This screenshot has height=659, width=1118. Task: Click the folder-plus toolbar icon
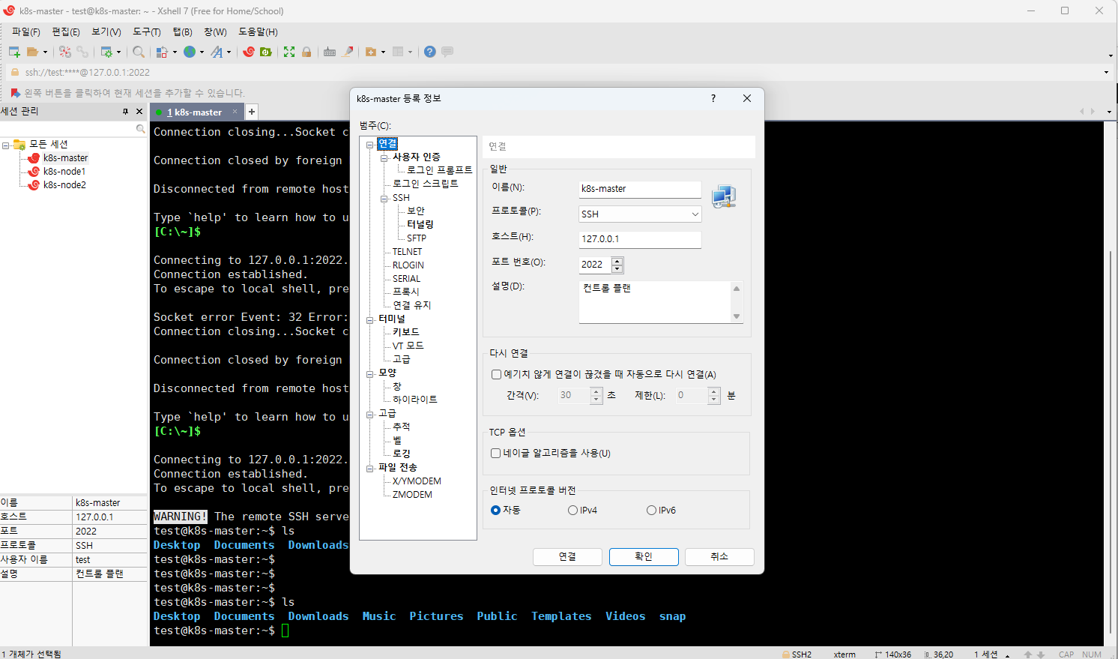click(371, 52)
